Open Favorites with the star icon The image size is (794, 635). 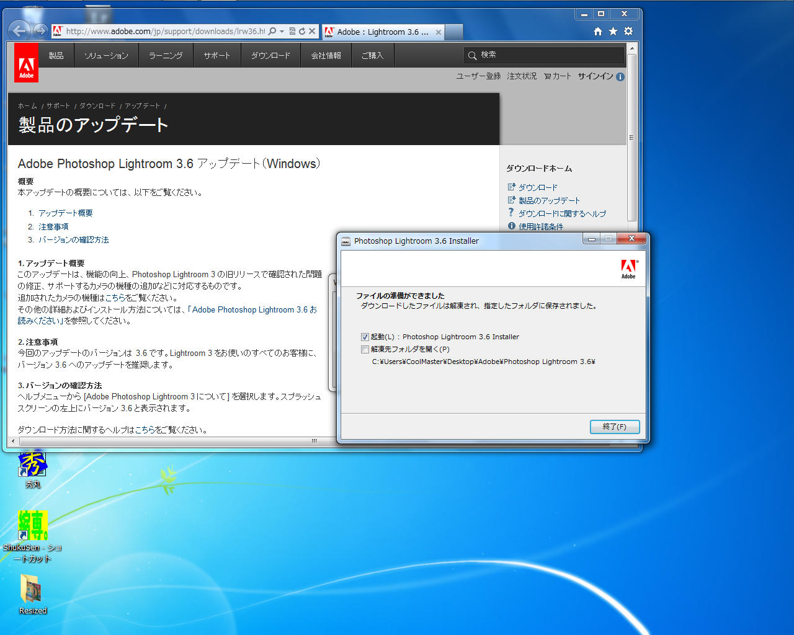click(x=613, y=31)
